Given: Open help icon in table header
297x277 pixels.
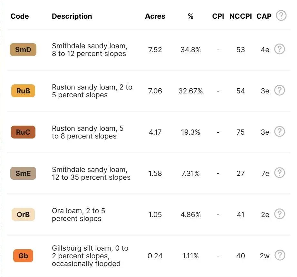Looking at the screenshot, I should (281, 15).
